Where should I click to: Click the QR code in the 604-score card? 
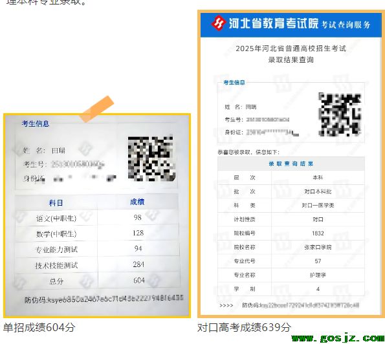[151, 158]
